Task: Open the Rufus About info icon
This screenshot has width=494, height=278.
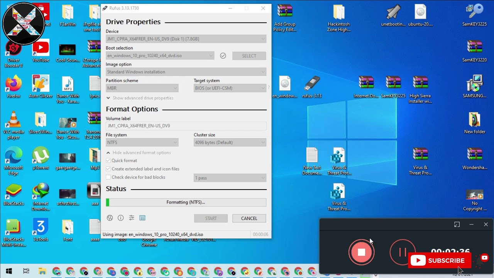Action: pos(121,218)
